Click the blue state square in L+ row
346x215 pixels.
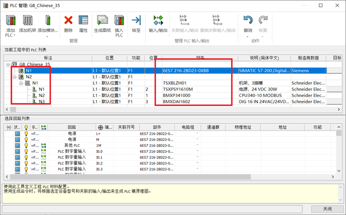(17, 133)
